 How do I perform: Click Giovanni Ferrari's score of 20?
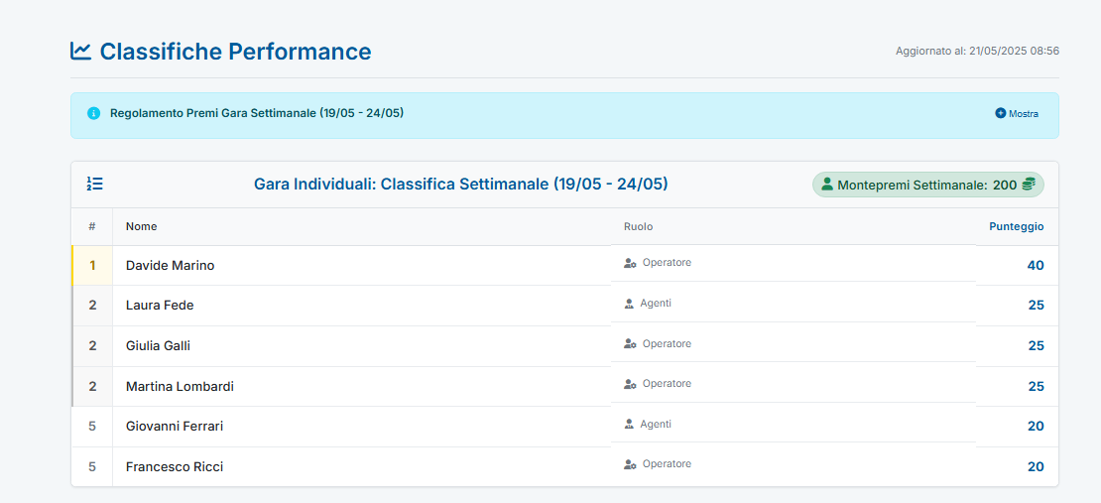tap(1036, 427)
